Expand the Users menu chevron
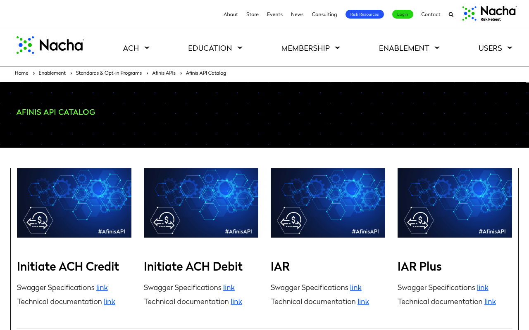The image size is (529, 330). coord(510,48)
